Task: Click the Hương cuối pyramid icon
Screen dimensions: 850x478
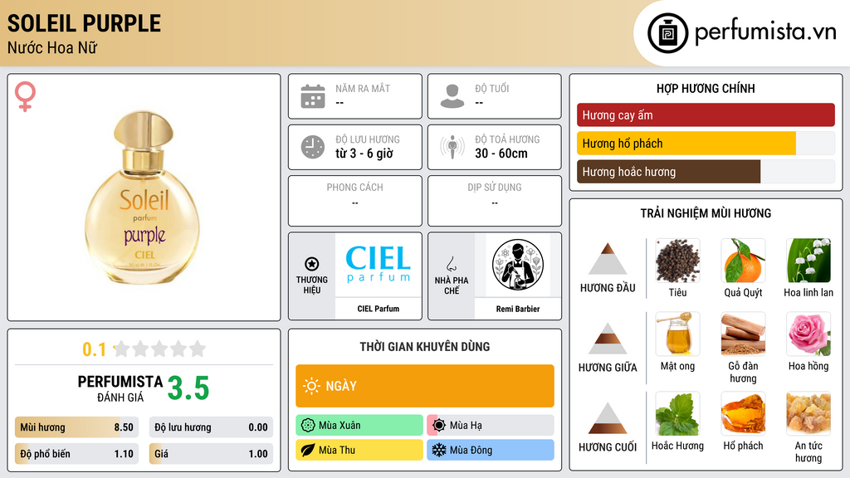Action: [x=608, y=418]
